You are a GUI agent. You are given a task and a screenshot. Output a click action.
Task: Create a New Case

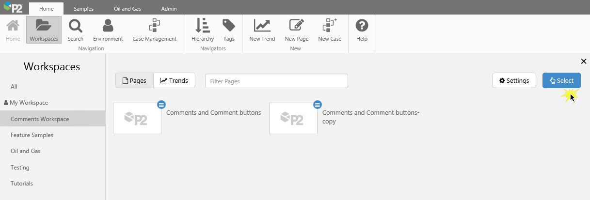click(330, 30)
